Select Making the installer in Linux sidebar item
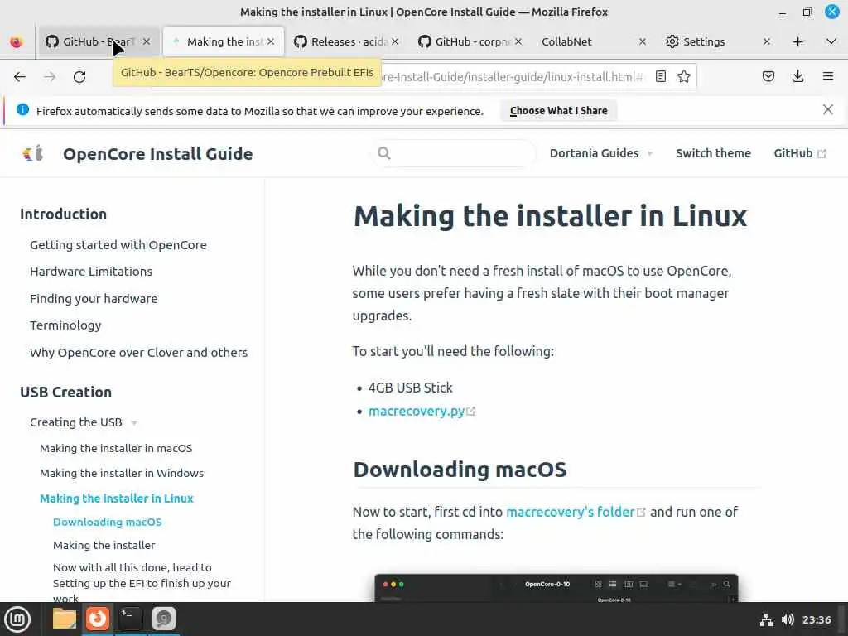The image size is (848, 636). point(116,499)
